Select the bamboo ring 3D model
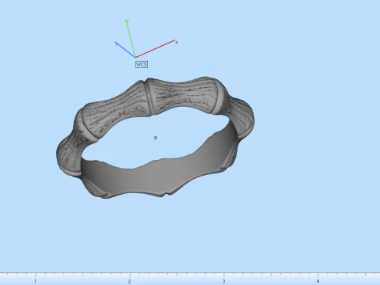Image resolution: width=380 pixels, height=285 pixels. (155, 137)
